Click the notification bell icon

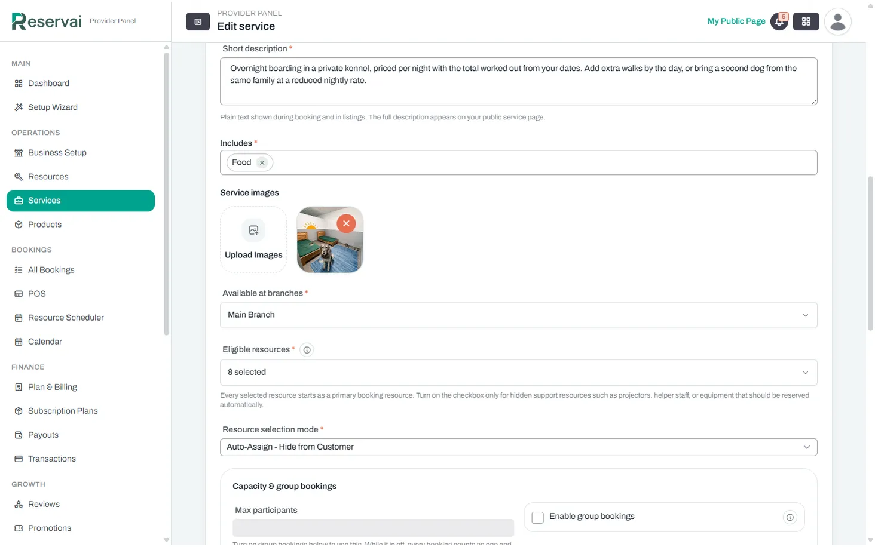pyautogui.click(x=779, y=21)
